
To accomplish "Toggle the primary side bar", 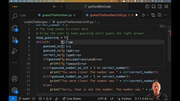I will (x=147, y=6).
